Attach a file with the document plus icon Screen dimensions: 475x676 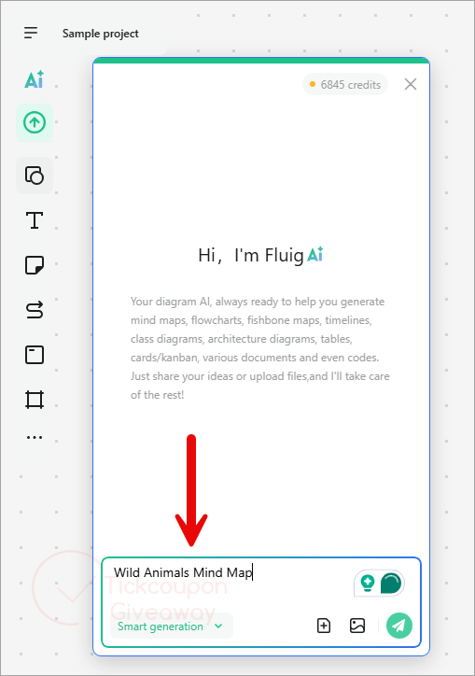[324, 626]
